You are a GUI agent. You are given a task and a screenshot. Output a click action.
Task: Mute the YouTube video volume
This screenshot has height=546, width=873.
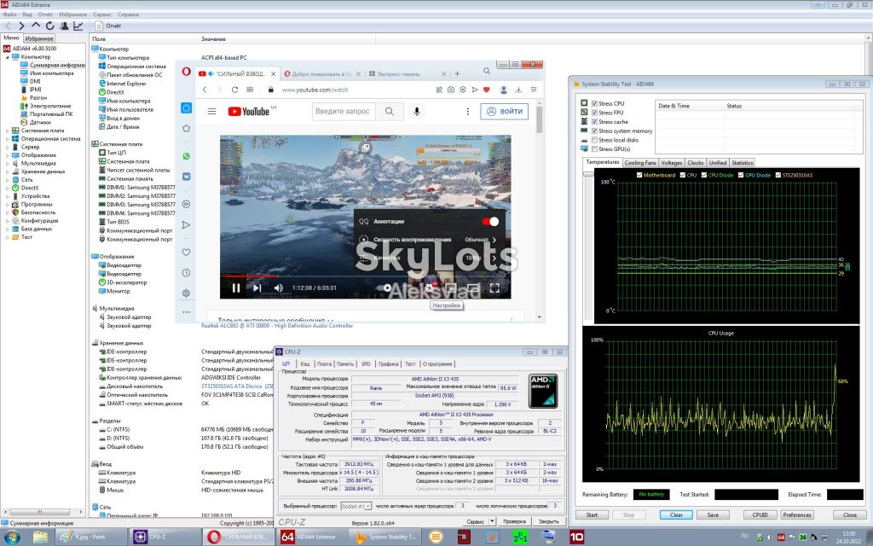point(279,288)
